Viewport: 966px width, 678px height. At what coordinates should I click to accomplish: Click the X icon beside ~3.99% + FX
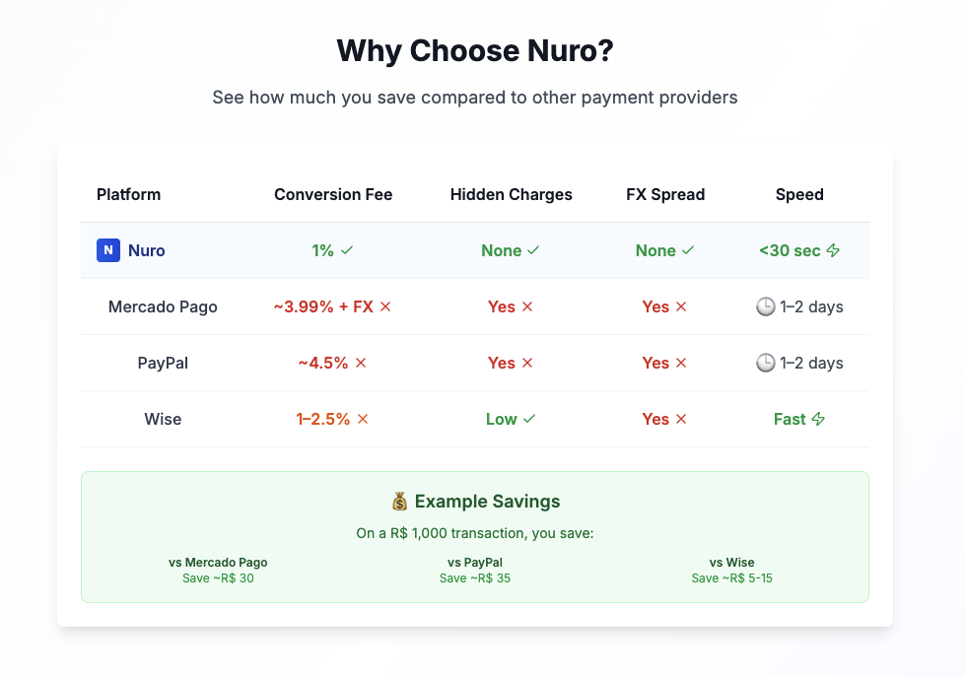click(x=385, y=306)
